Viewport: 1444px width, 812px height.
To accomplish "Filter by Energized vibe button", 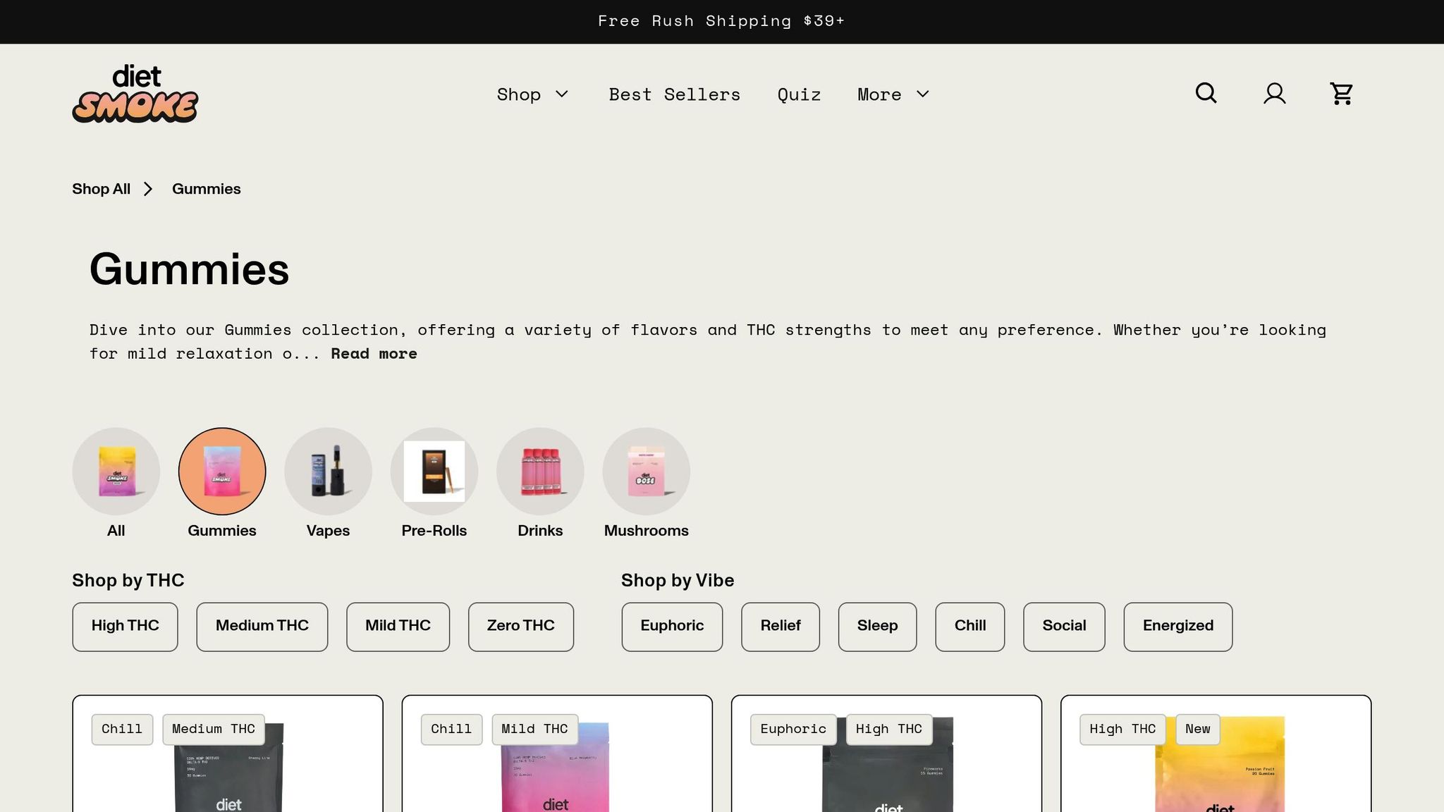I will (1178, 627).
